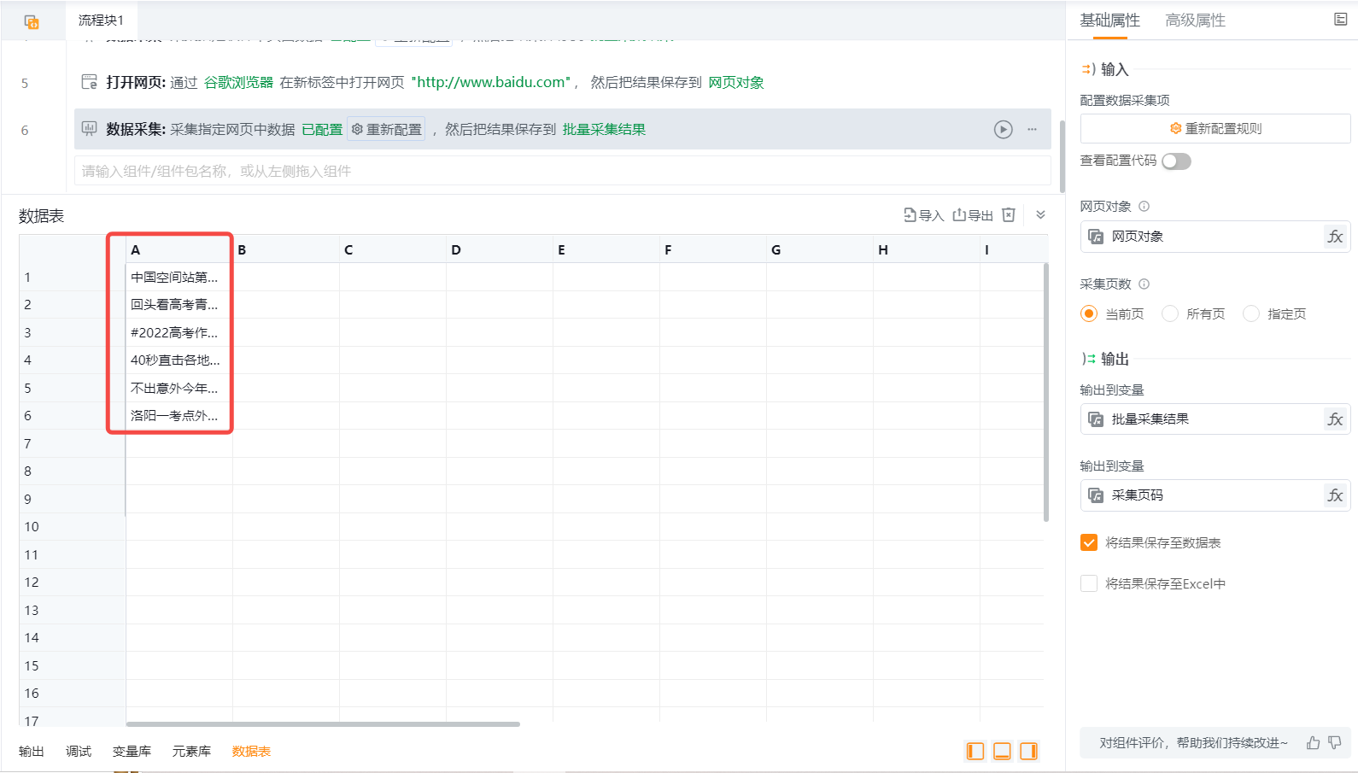Screen dimensions: 1358x773
Task: Click the component name input field
Action: (x=562, y=171)
